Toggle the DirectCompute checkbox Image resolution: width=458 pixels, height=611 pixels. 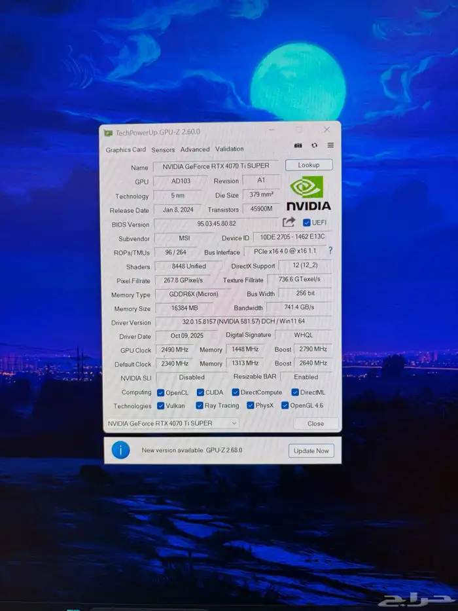pyautogui.click(x=236, y=392)
